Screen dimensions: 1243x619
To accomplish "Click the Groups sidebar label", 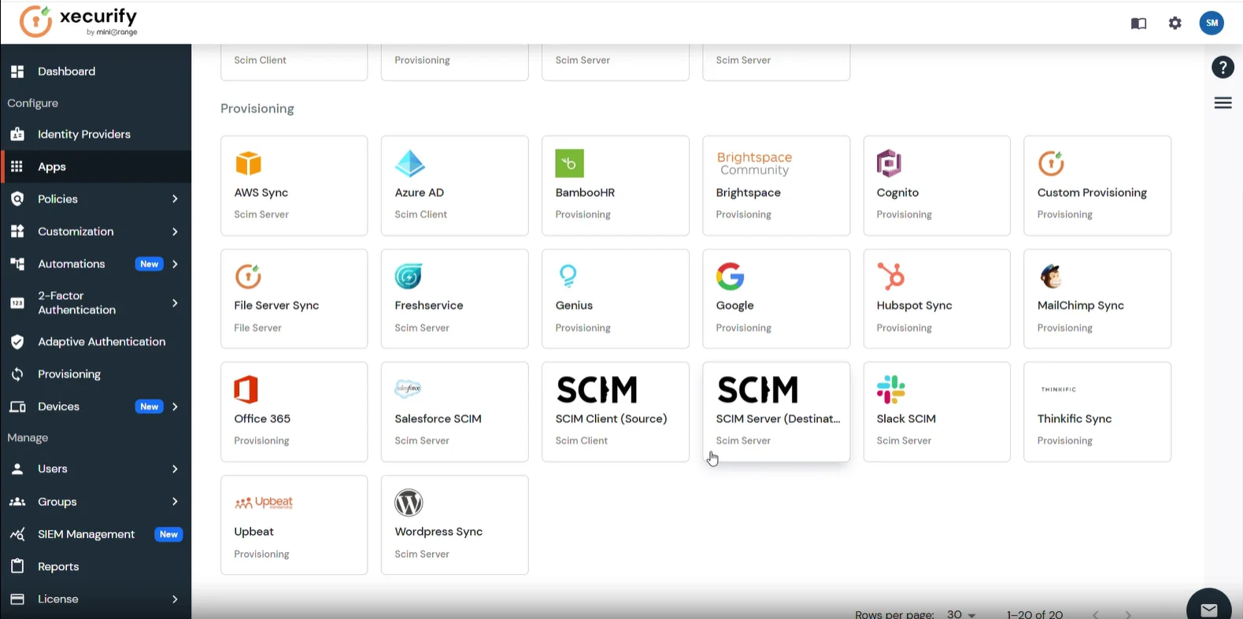I will point(57,502).
